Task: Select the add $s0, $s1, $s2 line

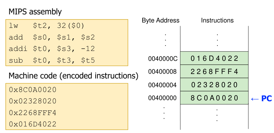Action: click(x=51, y=38)
